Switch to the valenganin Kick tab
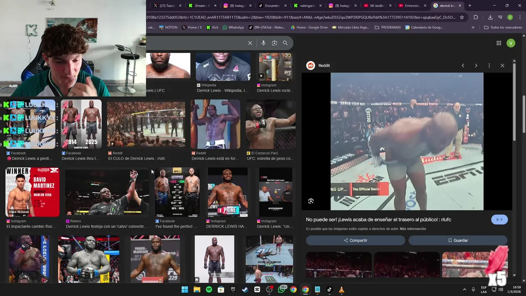The width and height of the screenshot is (526, 296). (x=307, y=6)
